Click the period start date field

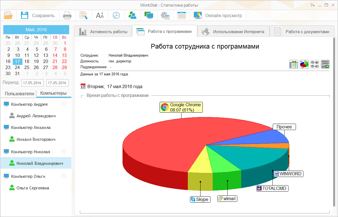click(32, 83)
